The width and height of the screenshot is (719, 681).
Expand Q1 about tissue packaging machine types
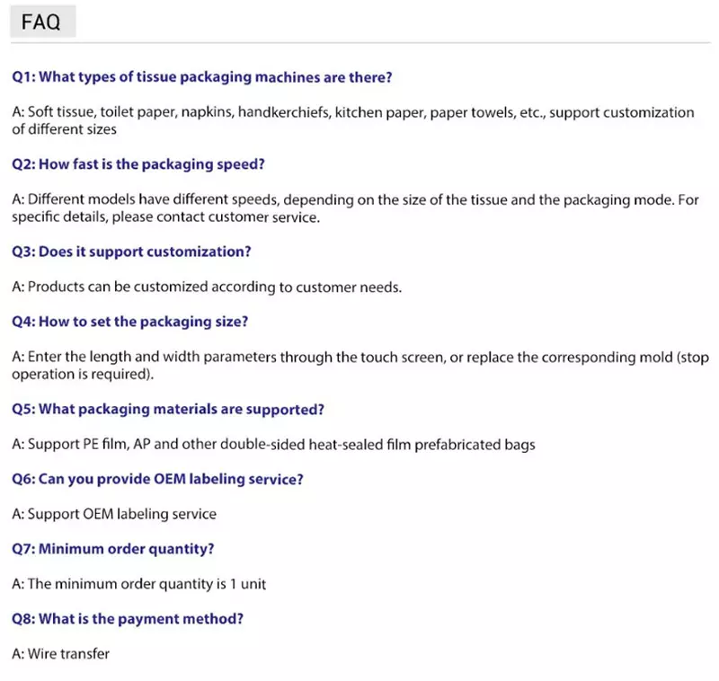(x=201, y=77)
